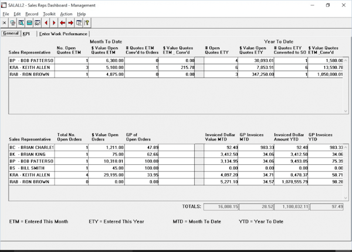This screenshot has width=352, height=252.
Task: Select BP - BOB PATTERSO in the orders table
Action: [x=32, y=161]
